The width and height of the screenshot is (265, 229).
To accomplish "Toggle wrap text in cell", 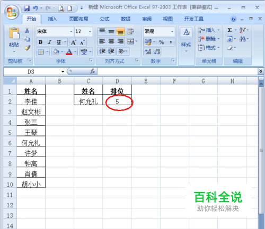I will (130, 31).
